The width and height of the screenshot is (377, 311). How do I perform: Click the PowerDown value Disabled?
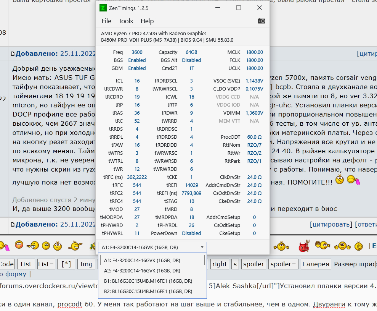point(191,233)
